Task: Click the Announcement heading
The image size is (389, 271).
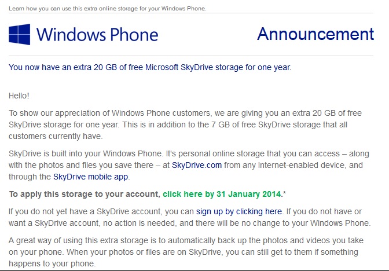Action: tap(315, 34)
